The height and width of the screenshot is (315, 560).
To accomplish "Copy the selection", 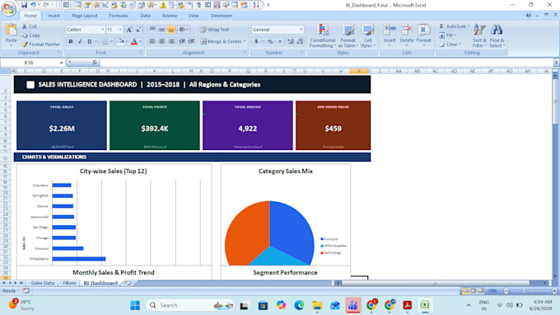I will click(x=31, y=35).
